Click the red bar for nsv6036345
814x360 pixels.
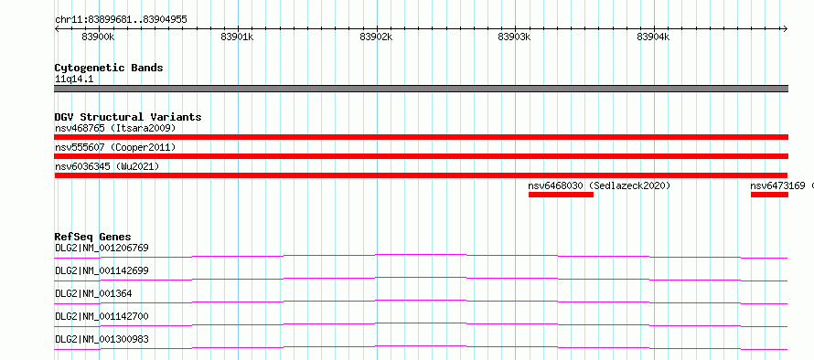(x=421, y=175)
